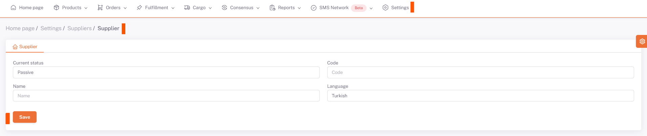
Task: Click the Orders cart icon
Action: click(100, 7)
